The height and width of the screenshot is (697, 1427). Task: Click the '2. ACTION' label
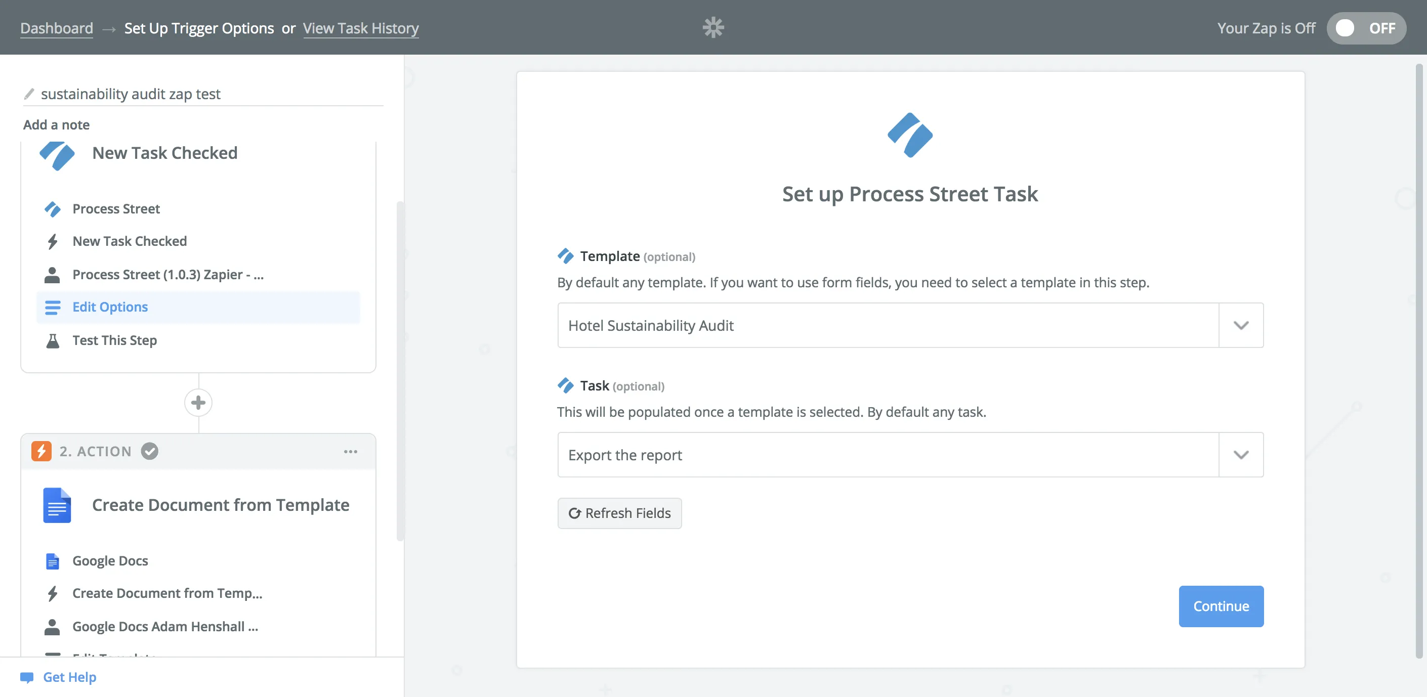tap(96, 451)
